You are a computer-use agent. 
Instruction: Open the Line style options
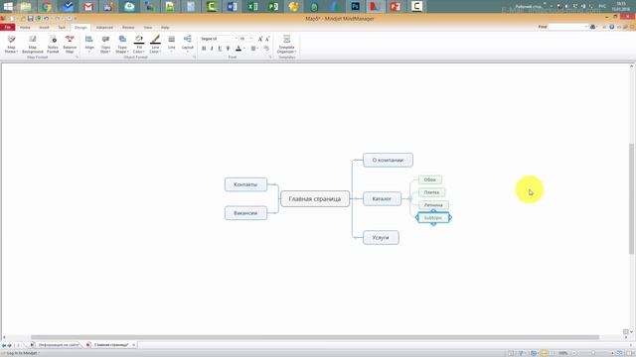click(x=172, y=44)
